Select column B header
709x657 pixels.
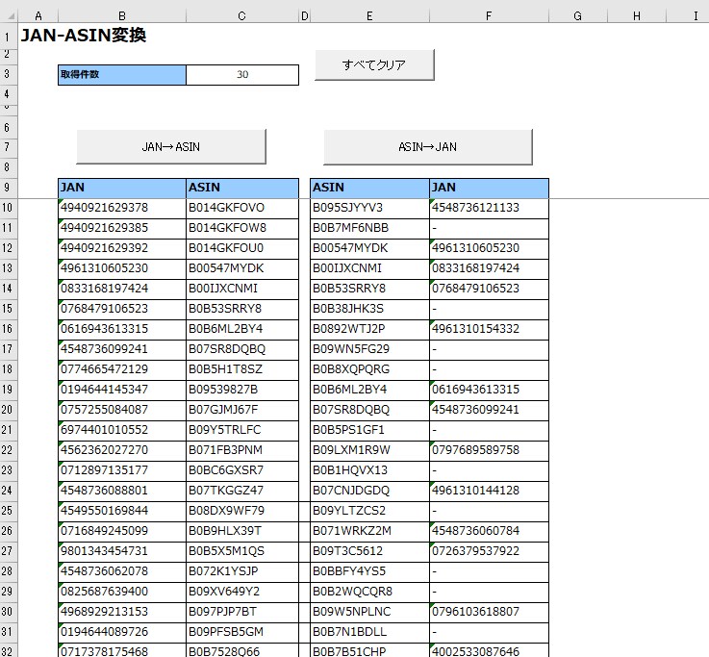click(122, 15)
